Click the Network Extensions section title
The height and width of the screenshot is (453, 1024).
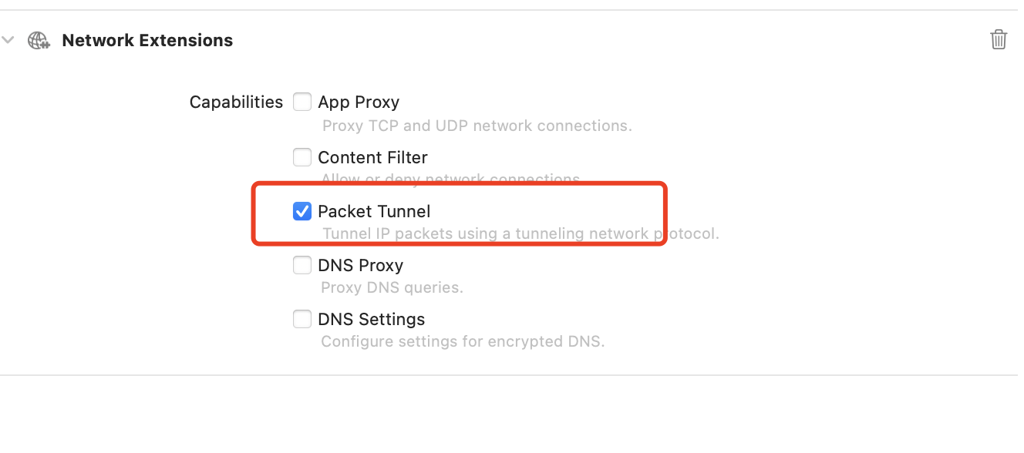tap(147, 40)
